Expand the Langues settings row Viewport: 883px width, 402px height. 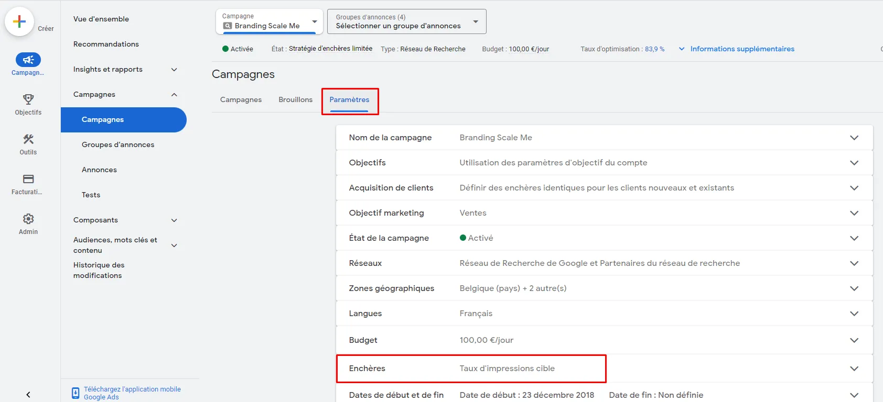(854, 314)
